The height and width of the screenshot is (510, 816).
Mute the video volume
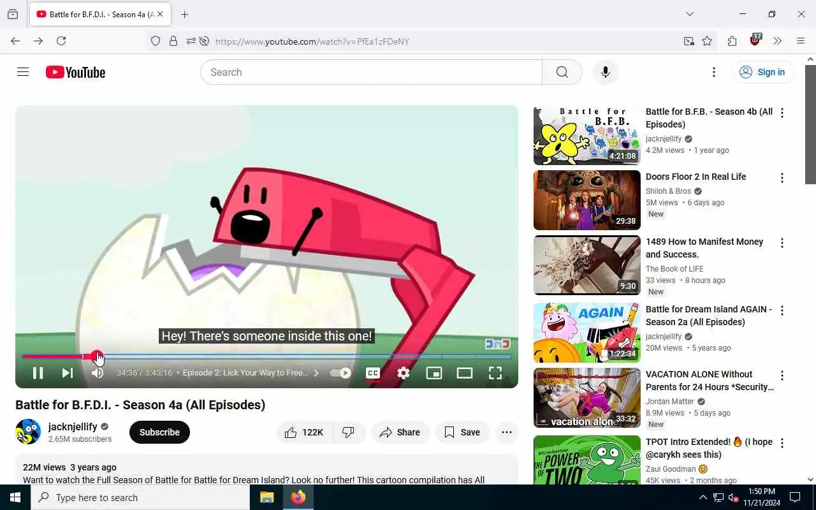pos(98,373)
